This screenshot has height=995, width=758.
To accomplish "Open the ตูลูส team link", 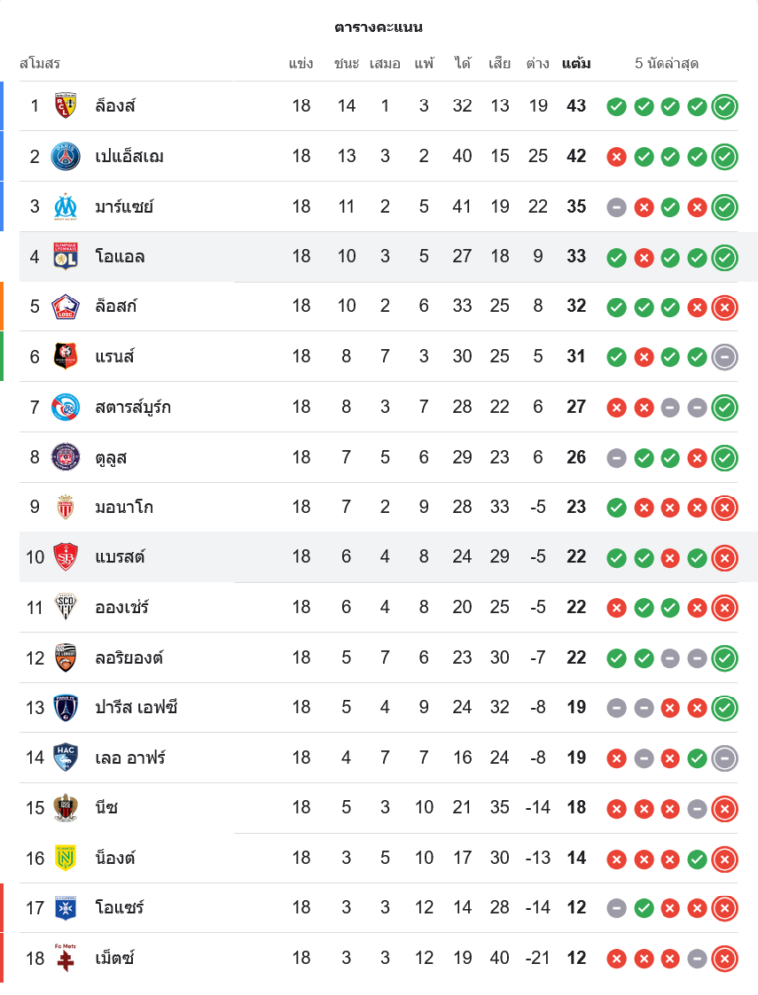I will point(111,457).
